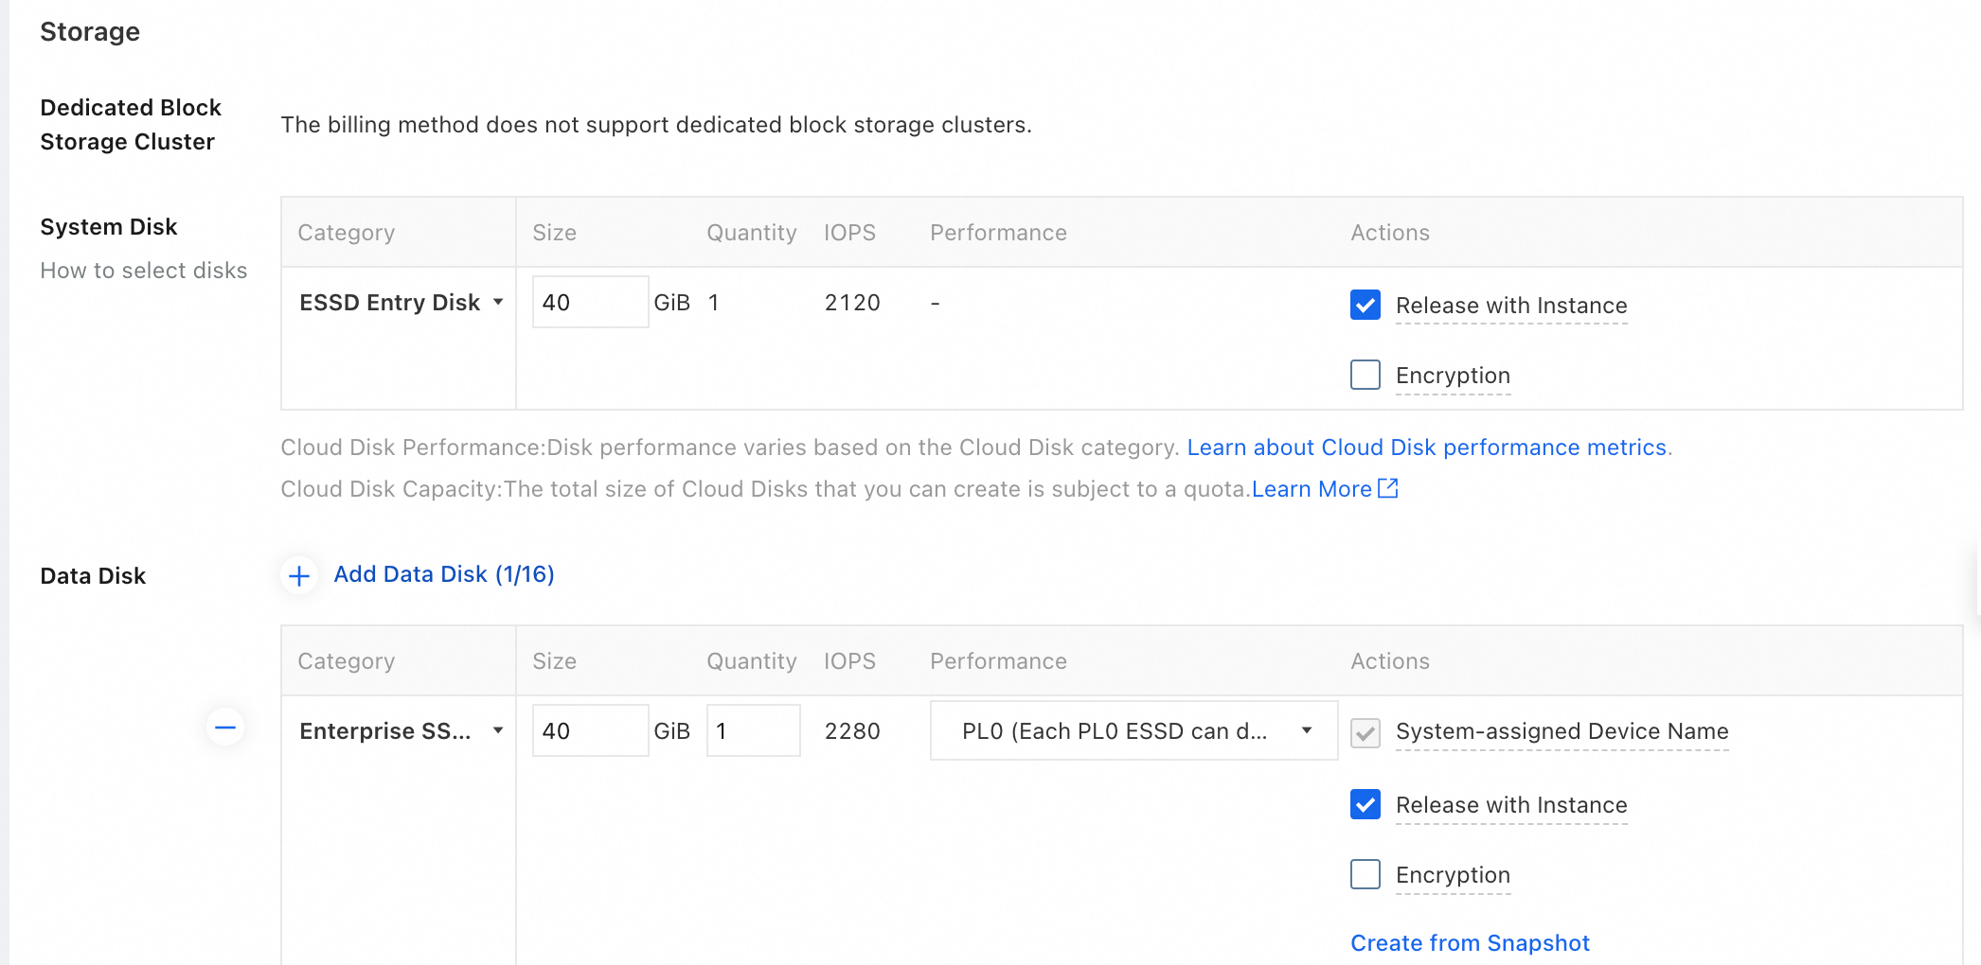Image resolution: width=1981 pixels, height=965 pixels.
Task: Expand the PL0 performance level dropdown
Action: coord(1133,730)
